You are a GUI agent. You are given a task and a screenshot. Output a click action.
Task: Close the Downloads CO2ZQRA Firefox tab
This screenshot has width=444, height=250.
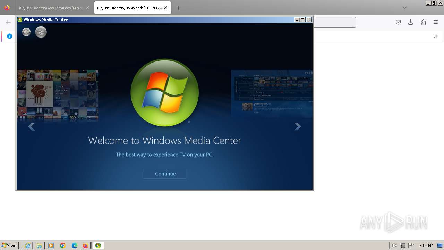point(165,8)
